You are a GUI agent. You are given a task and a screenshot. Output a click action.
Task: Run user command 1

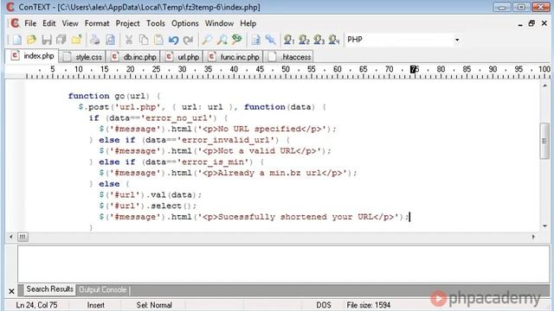pos(289,40)
